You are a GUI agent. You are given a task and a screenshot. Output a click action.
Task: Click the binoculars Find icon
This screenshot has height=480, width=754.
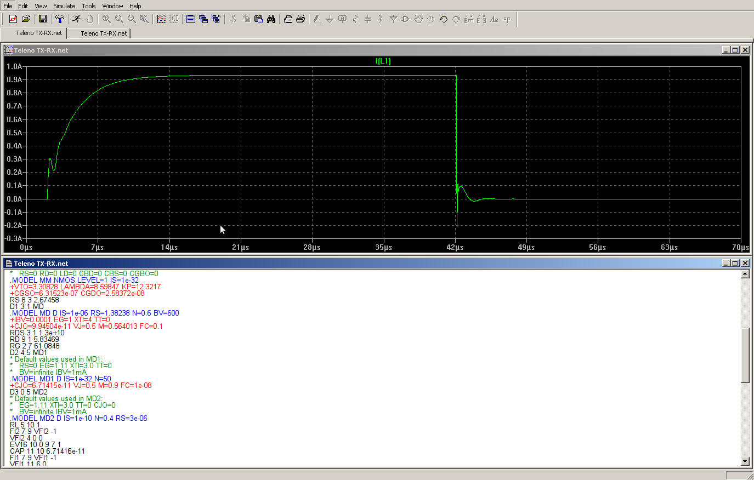click(271, 19)
